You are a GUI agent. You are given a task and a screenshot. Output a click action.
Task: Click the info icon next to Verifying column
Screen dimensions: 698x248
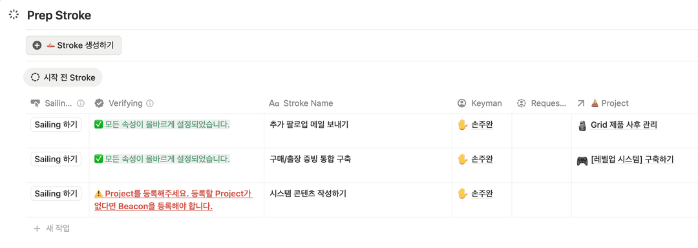click(x=150, y=103)
